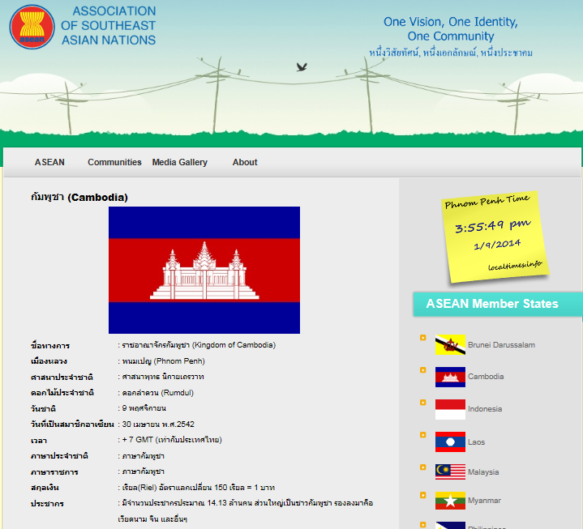Click the Laos flag icon
The height and width of the screenshot is (529, 583).
click(x=450, y=441)
